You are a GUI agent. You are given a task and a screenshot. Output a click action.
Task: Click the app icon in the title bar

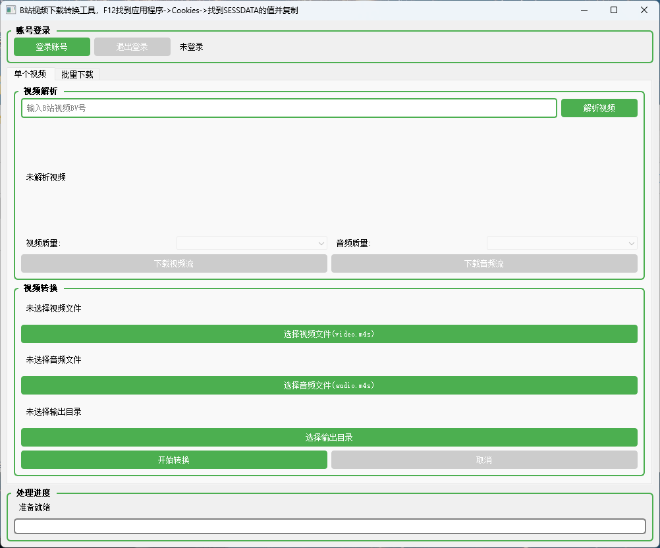(11, 10)
